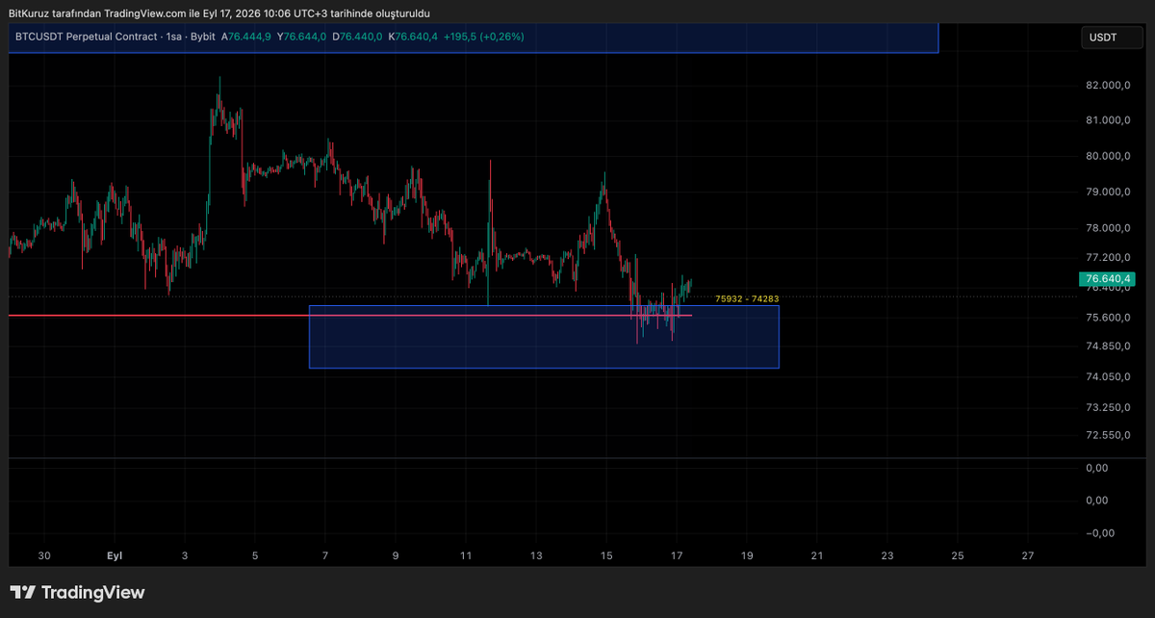Click the 27 date label on time axis
This screenshot has height=618, width=1155.
pyautogui.click(x=1028, y=555)
